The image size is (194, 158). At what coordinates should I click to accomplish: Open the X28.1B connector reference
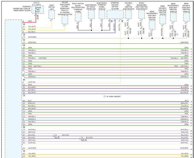click(84, 140)
